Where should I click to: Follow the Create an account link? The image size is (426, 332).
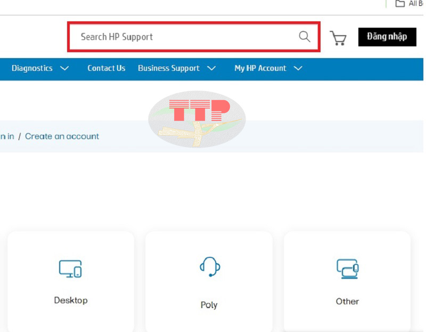coord(62,136)
